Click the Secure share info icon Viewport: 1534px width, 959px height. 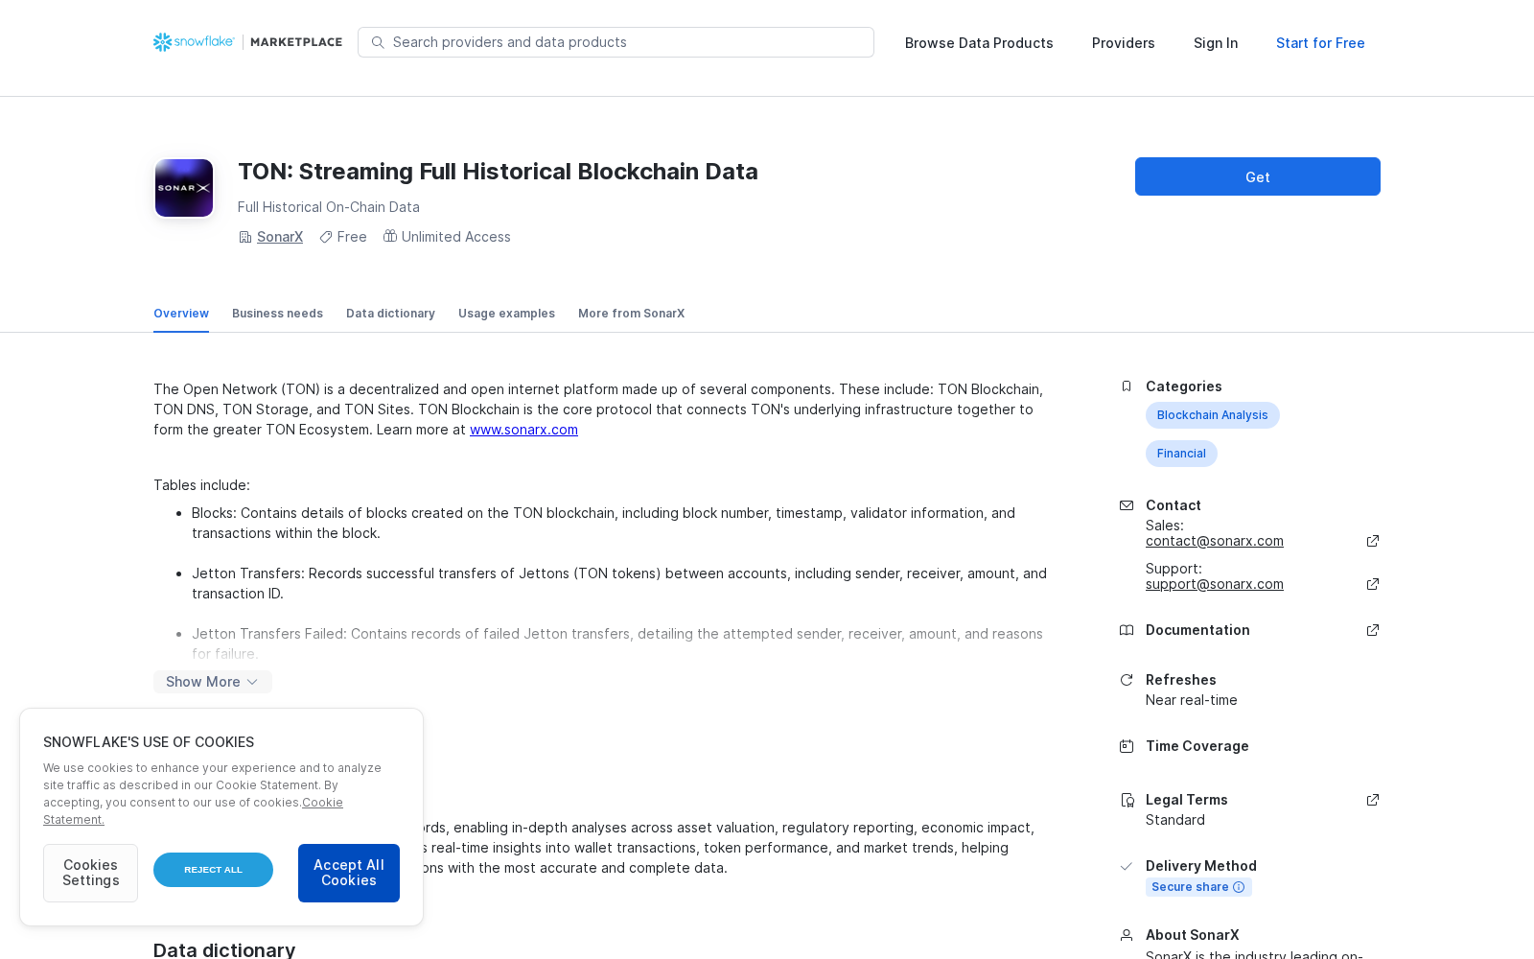pyautogui.click(x=1239, y=887)
